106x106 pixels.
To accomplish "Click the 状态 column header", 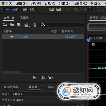I will coord(54,31).
